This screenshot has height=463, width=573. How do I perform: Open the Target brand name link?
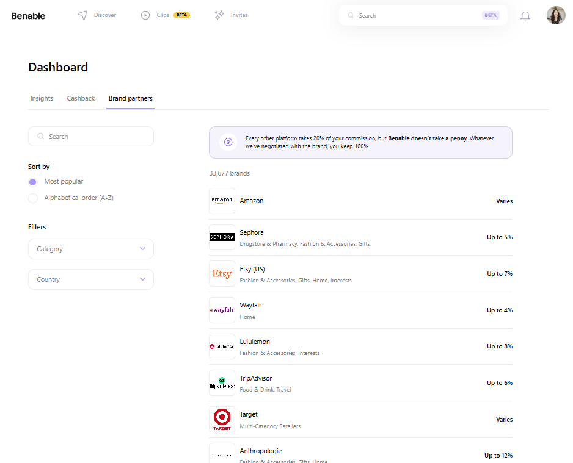249,414
